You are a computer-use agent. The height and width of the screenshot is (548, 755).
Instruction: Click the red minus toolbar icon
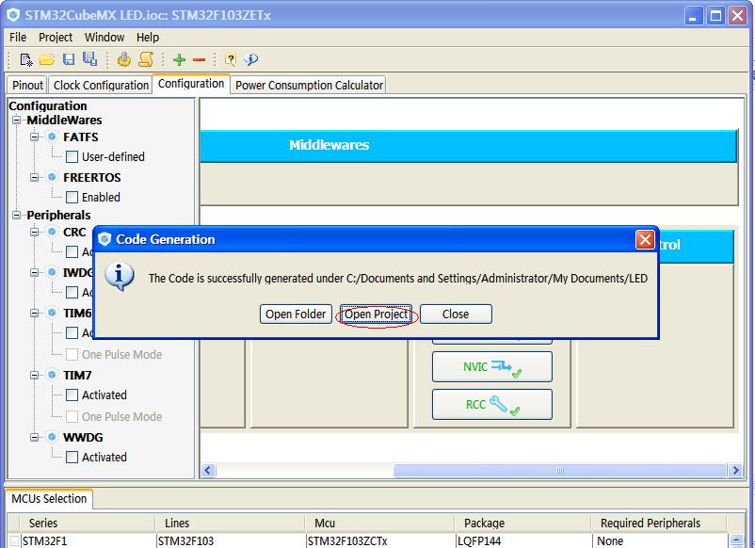(199, 60)
